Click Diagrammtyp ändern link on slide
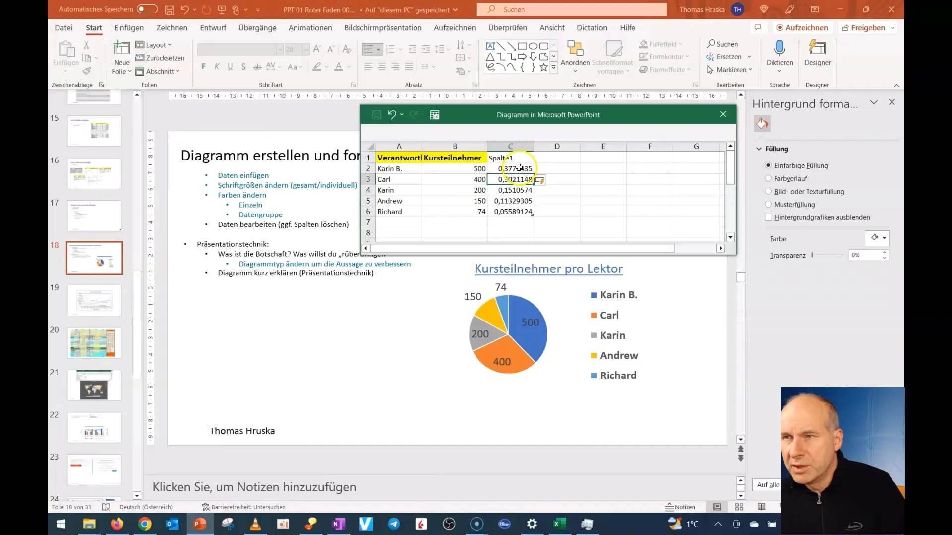Image resolution: width=952 pixels, height=535 pixels. click(325, 263)
